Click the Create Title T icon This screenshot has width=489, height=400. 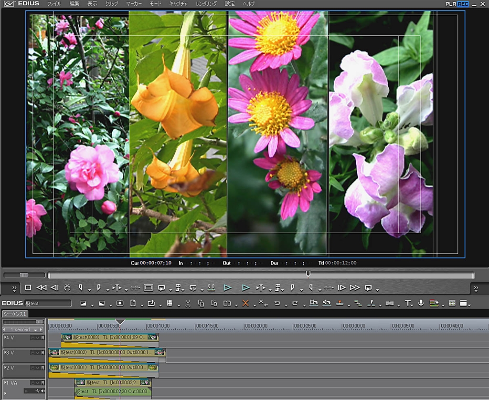click(x=407, y=303)
